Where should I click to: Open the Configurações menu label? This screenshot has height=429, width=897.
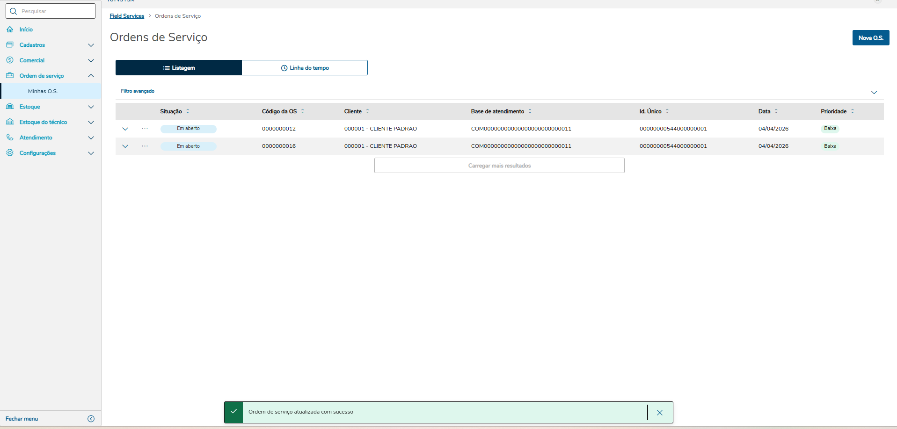pos(37,153)
